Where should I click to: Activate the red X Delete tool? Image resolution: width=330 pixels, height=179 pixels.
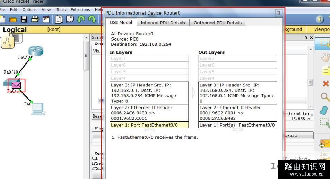pyautogui.click(x=326, y=84)
